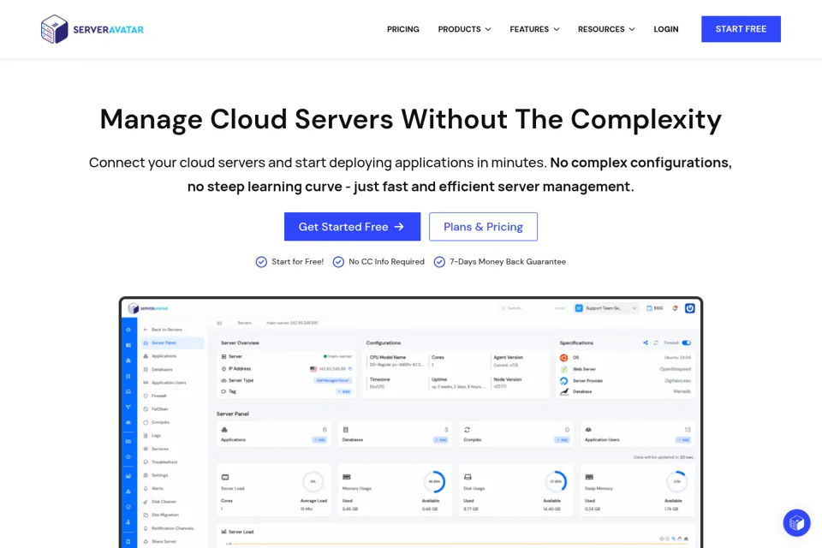This screenshot has width=822, height=548.
Task: Click the Self Managed Server type badge
Action: pyautogui.click(x=333, y=380)
